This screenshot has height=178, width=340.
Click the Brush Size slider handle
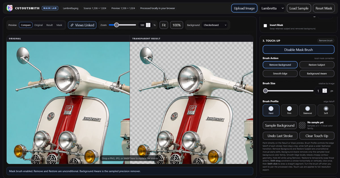(x=265, y=91)
